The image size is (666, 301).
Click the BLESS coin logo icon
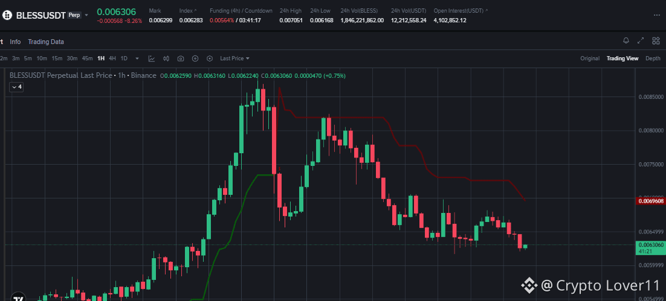click(7, 16)
